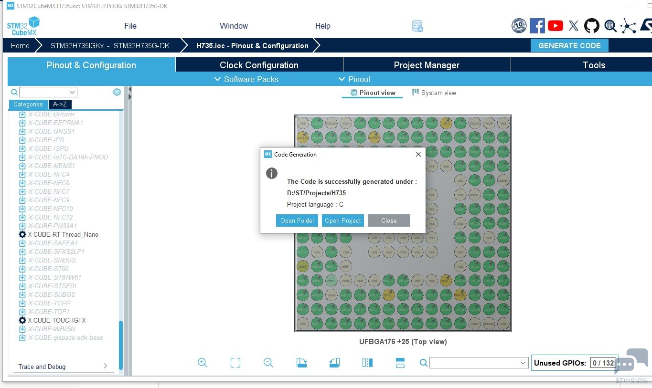Open the Clock Configuration tab
The width and height of the screenshot is (652, 388).
coord(259,65)
